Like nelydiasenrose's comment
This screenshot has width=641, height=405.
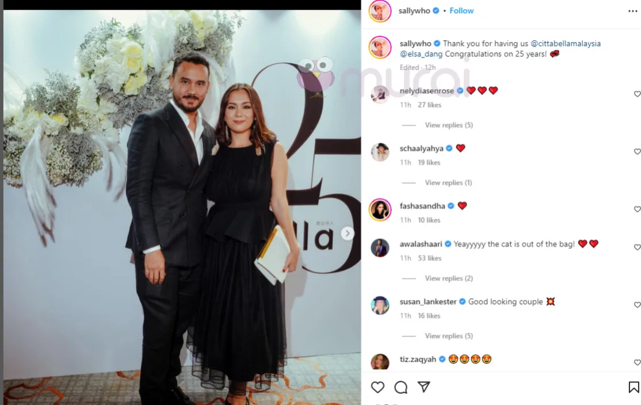tap(636, 94)
